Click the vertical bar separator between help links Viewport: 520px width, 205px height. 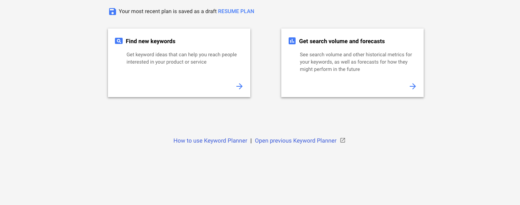(251, 141)
